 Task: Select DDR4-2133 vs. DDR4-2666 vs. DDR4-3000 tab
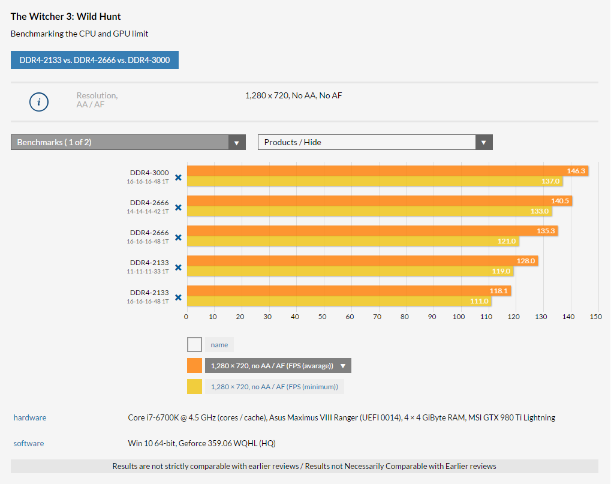point(95,60)
